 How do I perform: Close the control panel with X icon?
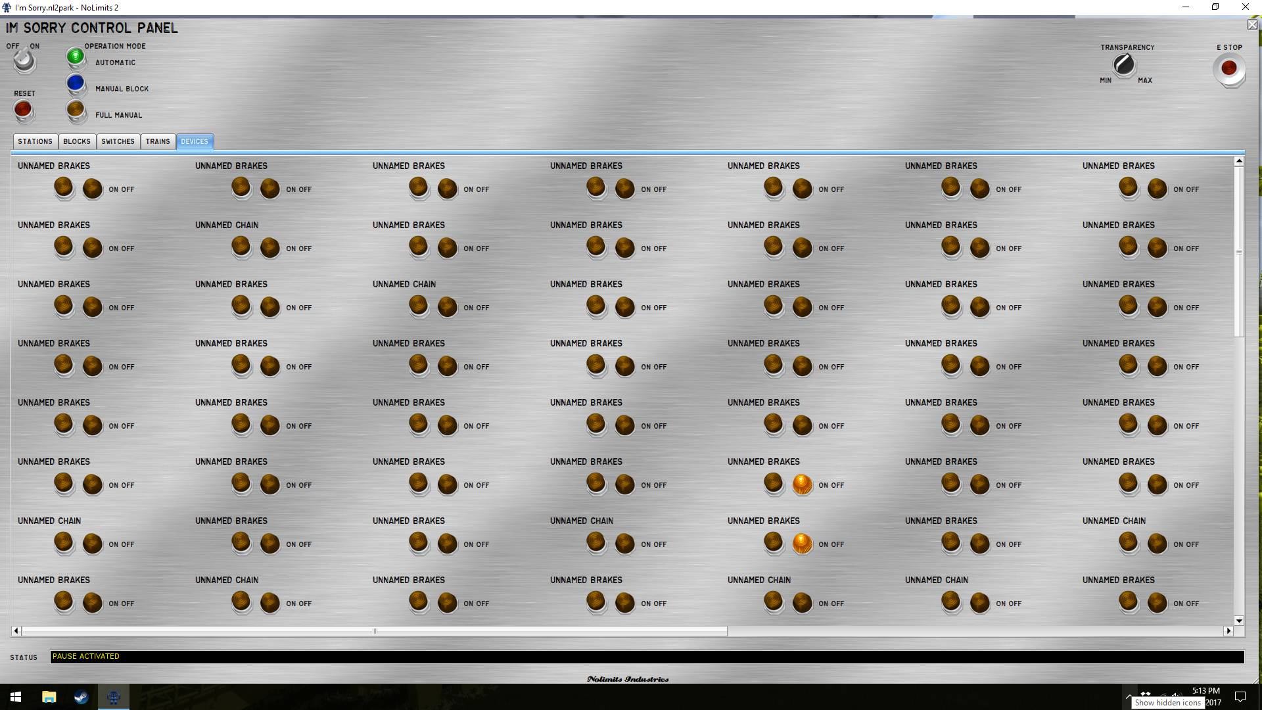point(1252,25)
